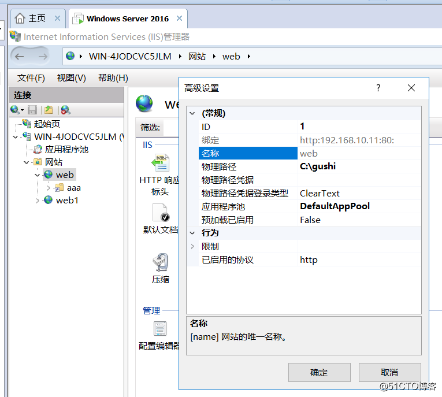Expand the aaa directory node
Viewport: 442px width, 397px height.
pyautogui.click(x=49, y=188)
